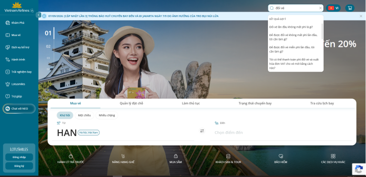Switch to the Tra cứu lịch bay tab
The height and width of the screenshot is (177, 366).
tap(322, 103)
